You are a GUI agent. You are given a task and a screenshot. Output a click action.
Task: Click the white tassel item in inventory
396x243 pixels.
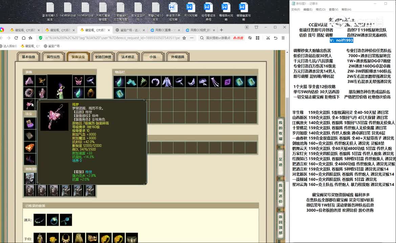[x=215, y=82]
